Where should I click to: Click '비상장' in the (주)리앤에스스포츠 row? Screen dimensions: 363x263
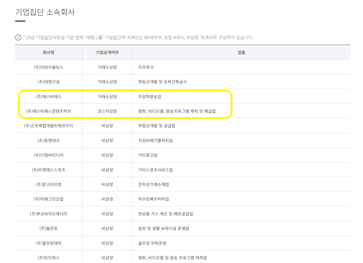[107, 170]
